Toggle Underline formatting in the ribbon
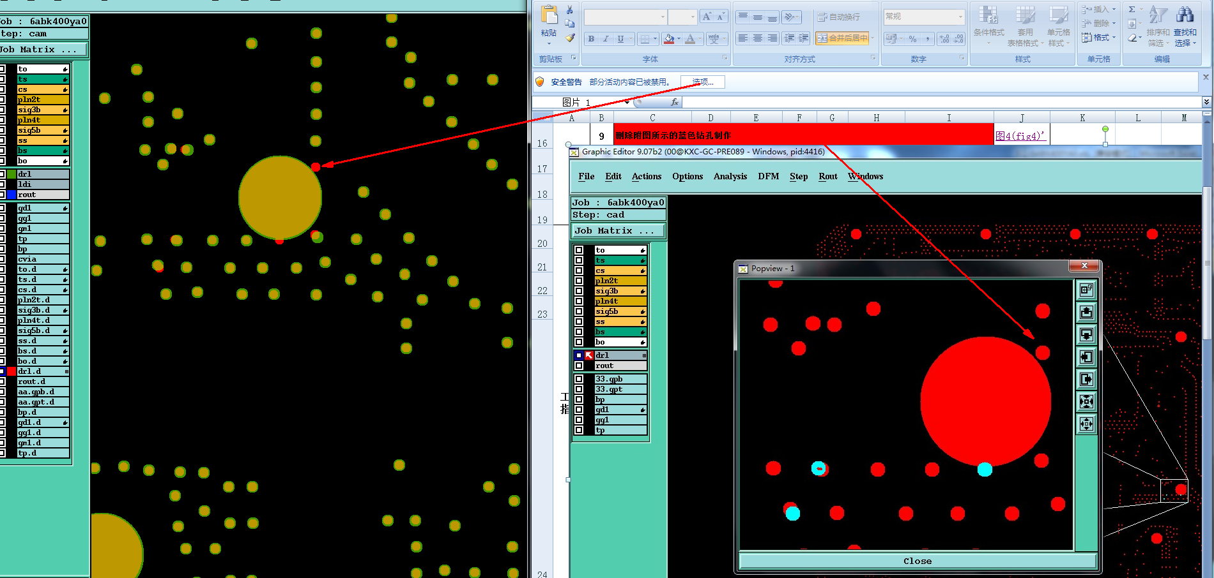The width and height of the screenshot is (1214, 578). point(620,39)
